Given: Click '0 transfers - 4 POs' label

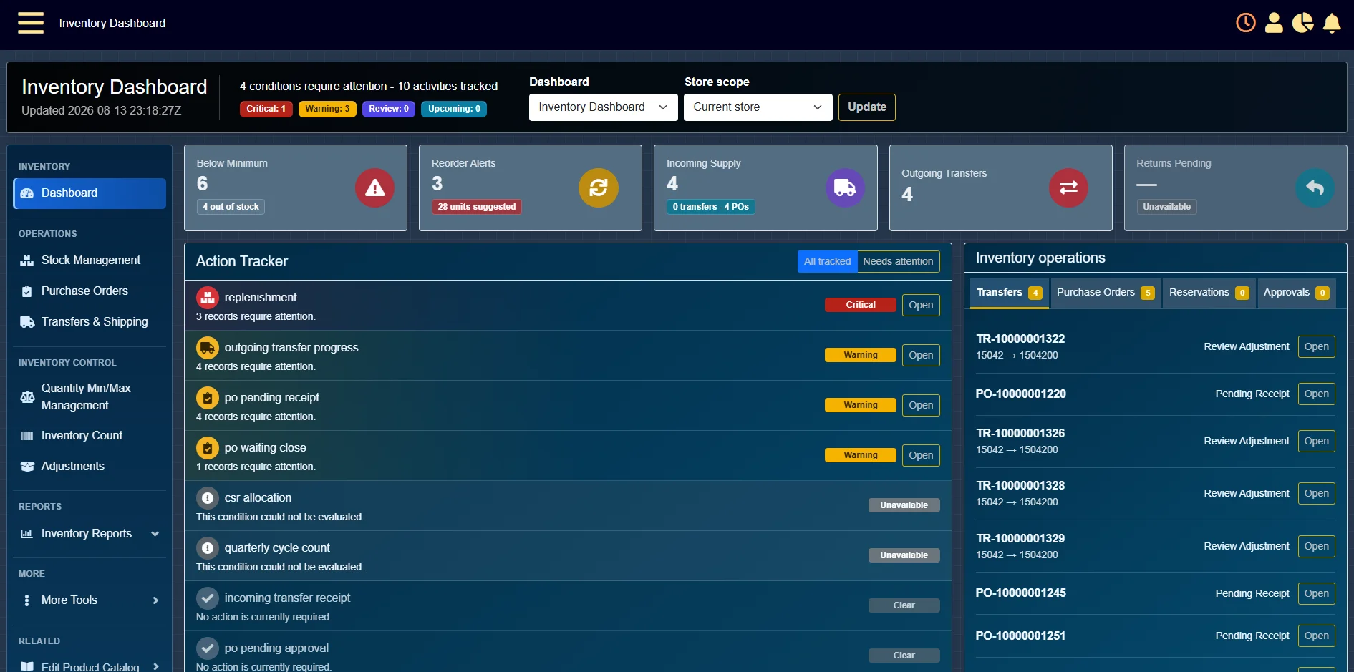Looking at the screenshot, I should (710, 207).
